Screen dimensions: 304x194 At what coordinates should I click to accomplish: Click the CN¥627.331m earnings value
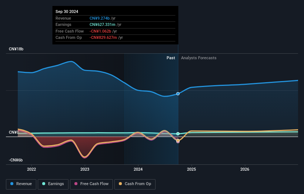(102, 24)
